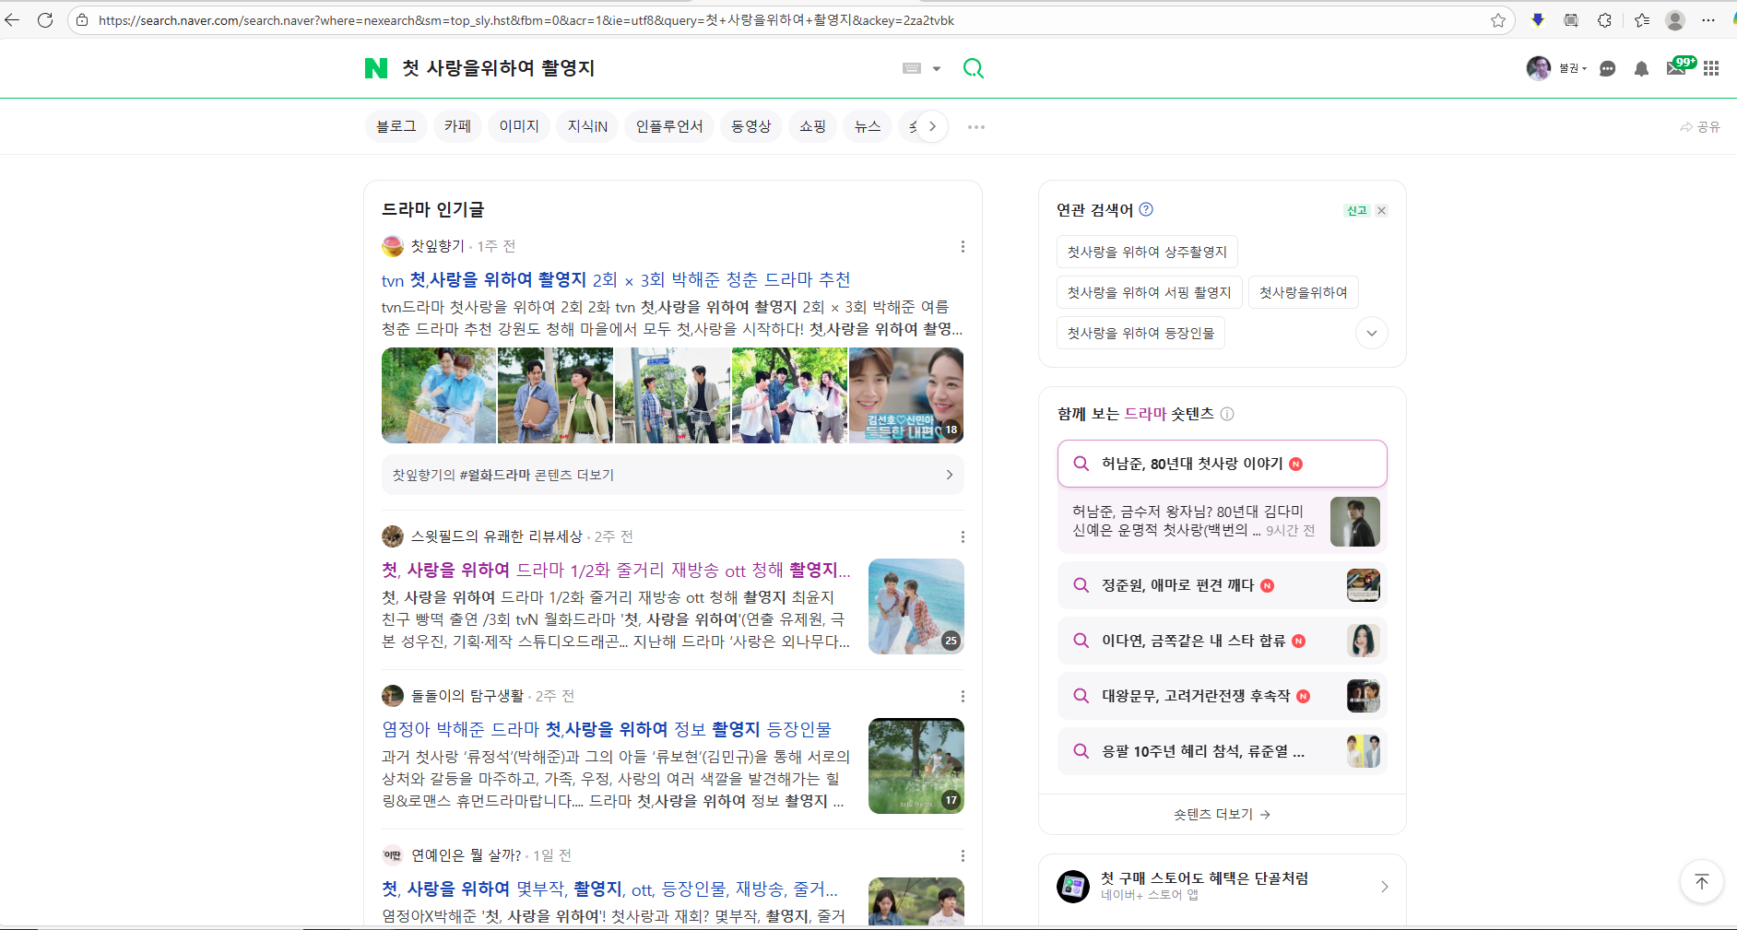Viewport: 1737px width, 930px height.
Task: Expand 찻잎향기의 #월화드라마 콘텐츠 더보기
Action: 673,475
